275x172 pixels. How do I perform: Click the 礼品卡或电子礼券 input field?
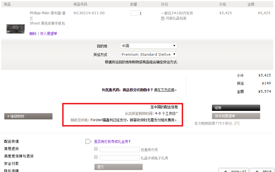pyautogui.click(x=120, y=158)
